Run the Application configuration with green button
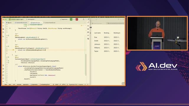Image resolution: width=189 pixels, height=106 pixels. point(71,19)
